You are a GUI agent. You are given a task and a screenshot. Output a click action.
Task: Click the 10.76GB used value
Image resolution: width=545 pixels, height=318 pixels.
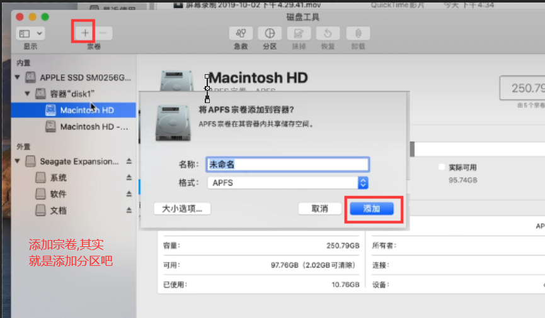(345, 285)
